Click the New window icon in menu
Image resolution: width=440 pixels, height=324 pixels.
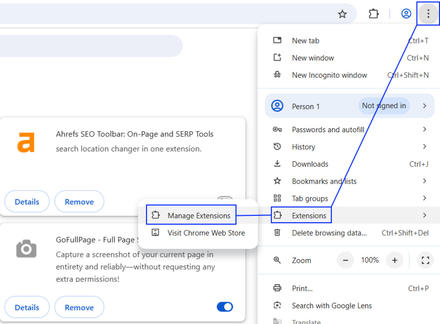click(278, 58)
